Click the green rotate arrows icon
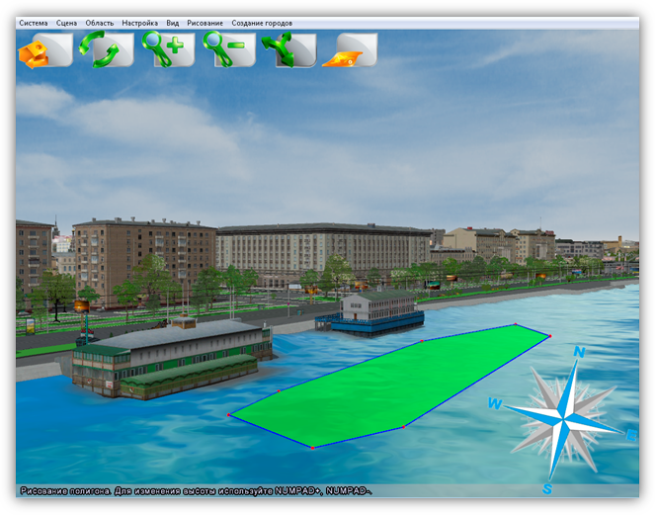 click(106, 49)
